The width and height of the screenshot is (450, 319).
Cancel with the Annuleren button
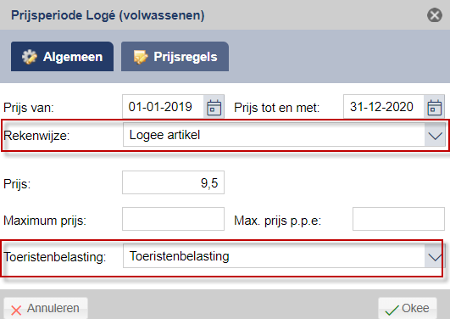[x=46, y=308]
